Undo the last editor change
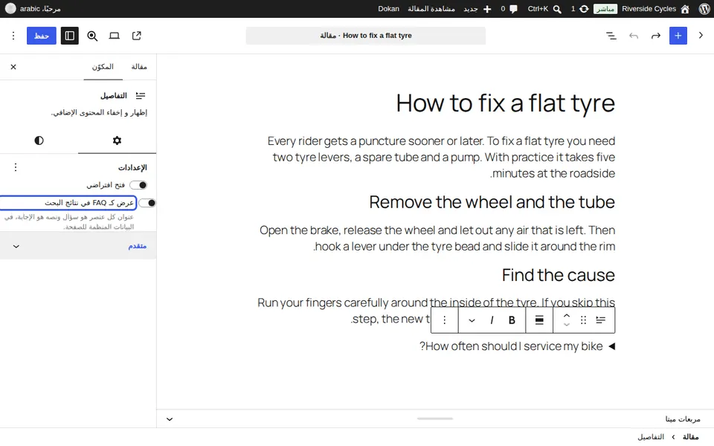 click(x=634, y=36)
